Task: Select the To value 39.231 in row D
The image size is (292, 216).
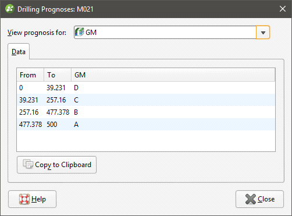Action: click(x=56, y=88)
